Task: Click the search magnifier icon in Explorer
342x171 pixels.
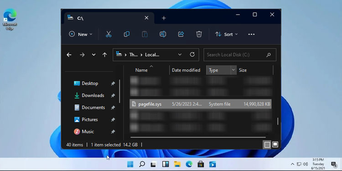Action: (269, 55)
